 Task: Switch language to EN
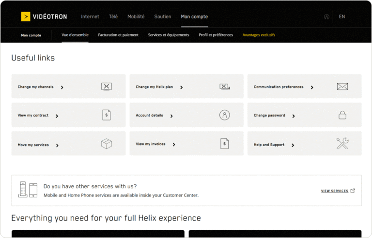pyautogui.click(x=342, y=17)
